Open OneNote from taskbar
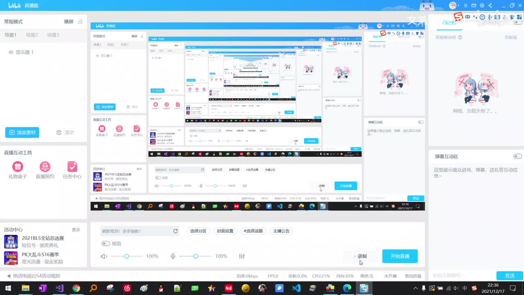524x295 pixels. [42, 288]
